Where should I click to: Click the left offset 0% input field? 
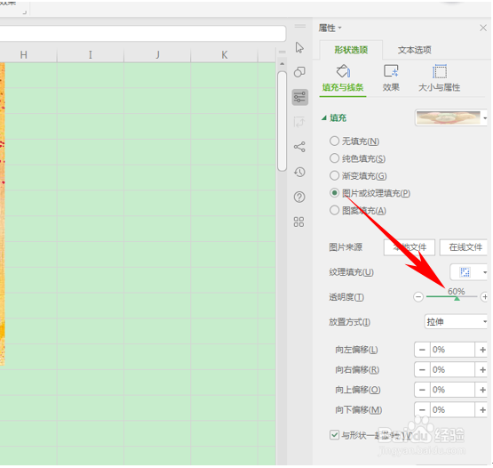[x=452, y=350]
